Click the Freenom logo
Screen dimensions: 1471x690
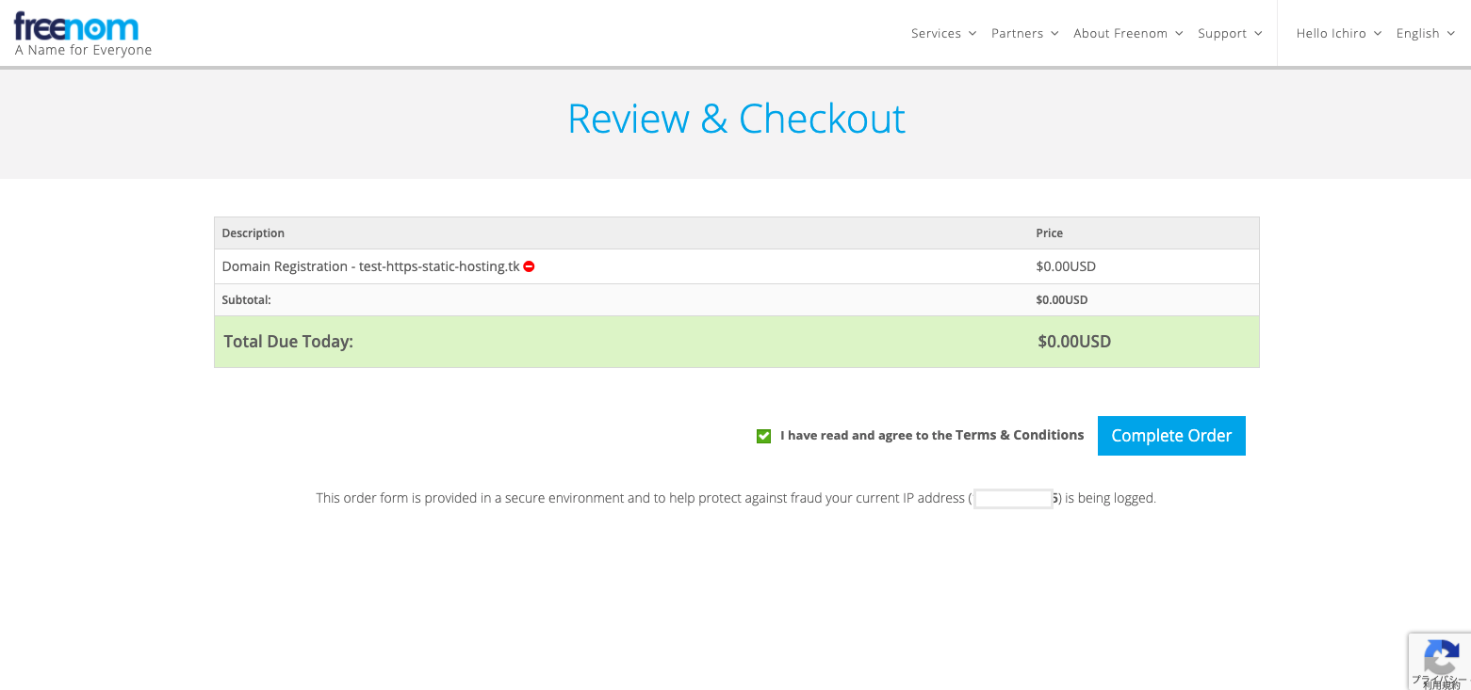(76, 26)
